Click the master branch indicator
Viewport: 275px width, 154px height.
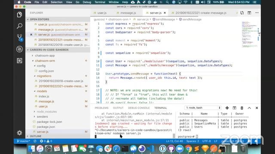(24, 141)
